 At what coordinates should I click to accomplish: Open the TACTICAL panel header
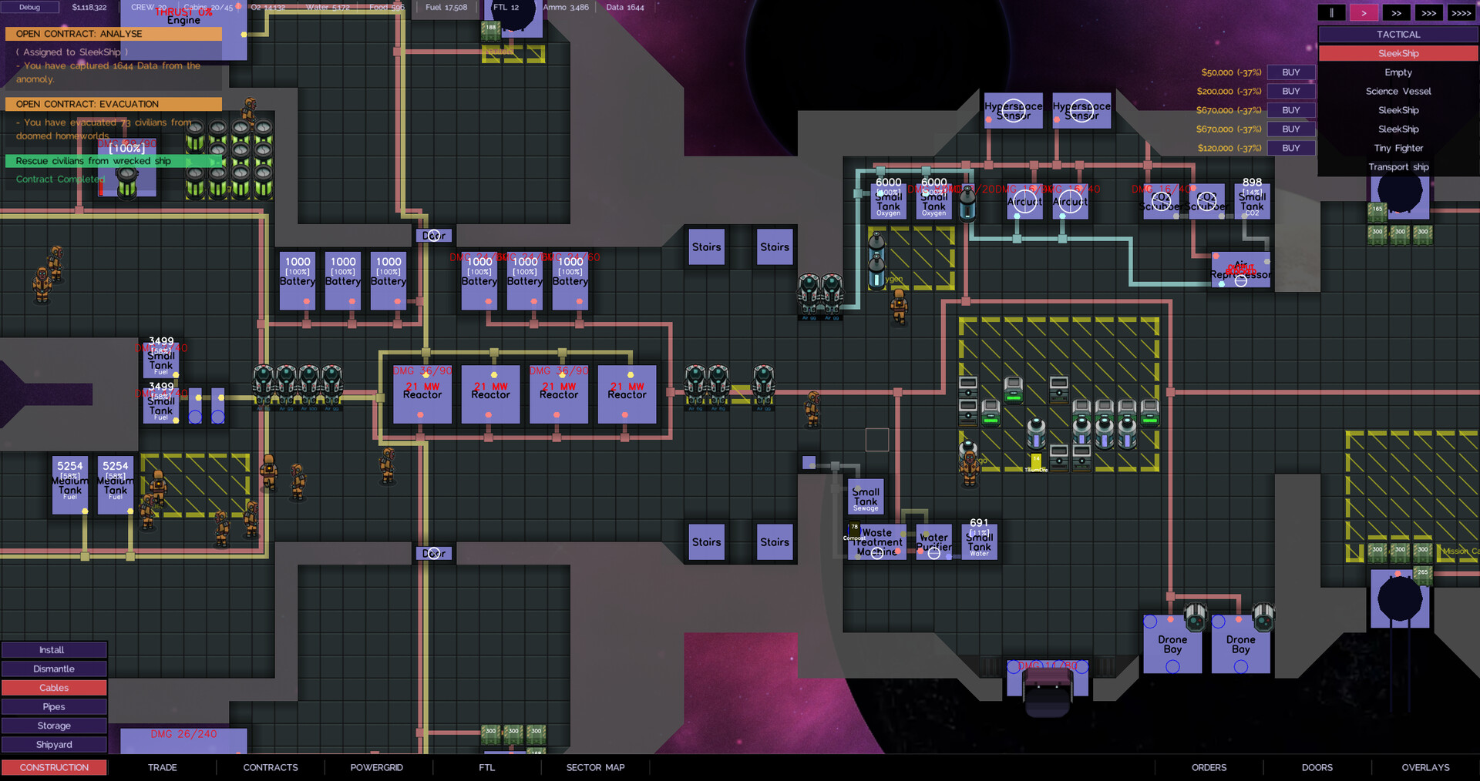(x=1398, y=34)
